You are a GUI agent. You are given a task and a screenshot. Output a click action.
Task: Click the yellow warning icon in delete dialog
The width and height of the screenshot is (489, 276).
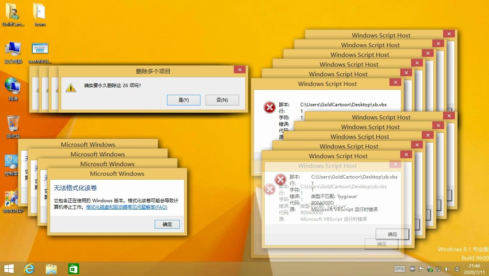click(71, 87)
